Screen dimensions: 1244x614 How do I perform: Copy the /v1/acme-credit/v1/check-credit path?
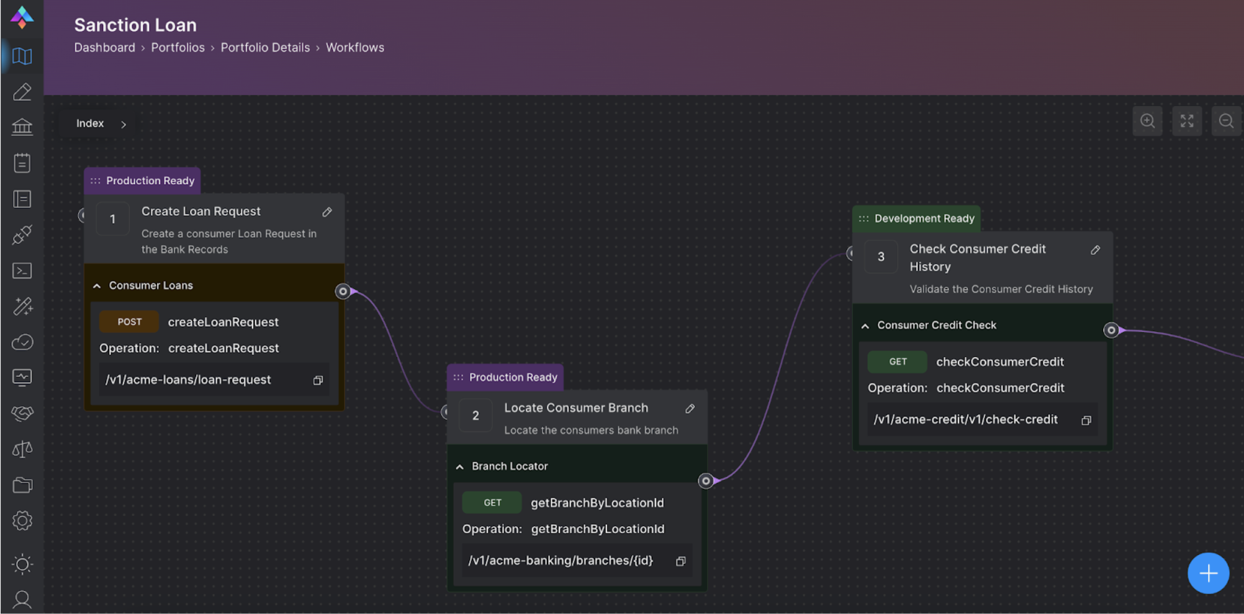coord(1086,420)
